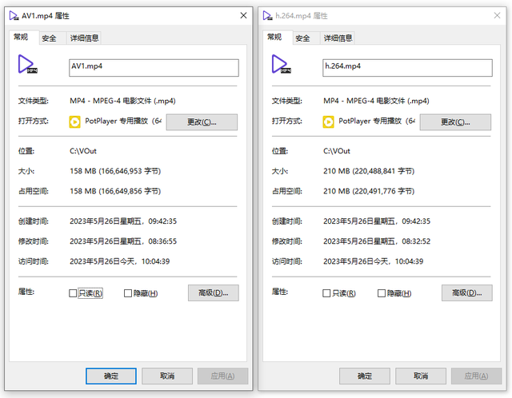Click the h.264.mp4 filename text field
The width and height of the screenshot is (512, 398).
coord(406,67)
